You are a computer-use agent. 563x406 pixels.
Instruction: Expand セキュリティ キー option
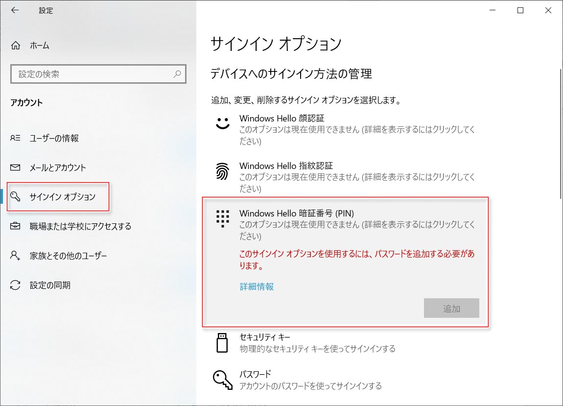(346, 343)
